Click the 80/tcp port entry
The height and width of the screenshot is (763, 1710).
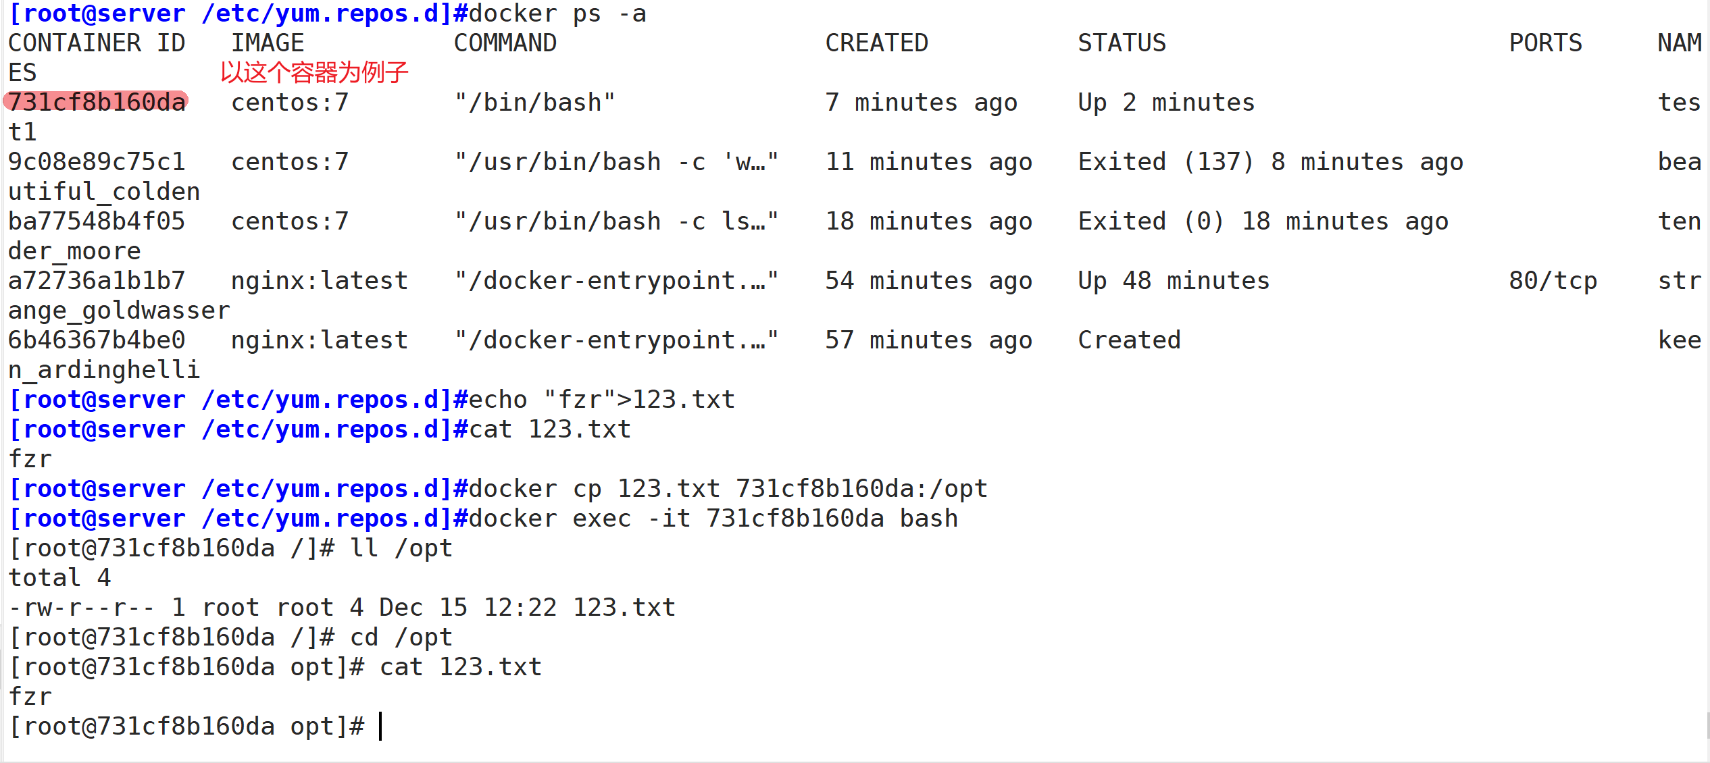[x=1553, y=281]
